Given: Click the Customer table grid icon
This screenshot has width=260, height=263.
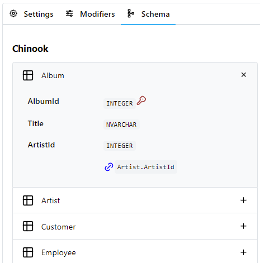Looking at the screenshot, I should 28,226.
